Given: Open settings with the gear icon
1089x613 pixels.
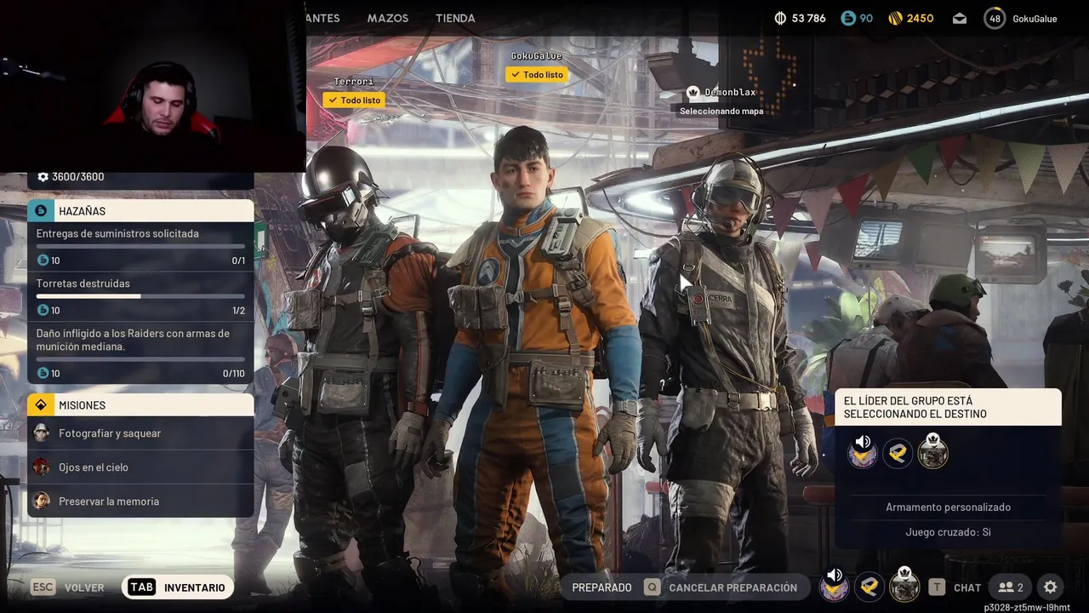Looking at the screenshot, I should 1051,587.
